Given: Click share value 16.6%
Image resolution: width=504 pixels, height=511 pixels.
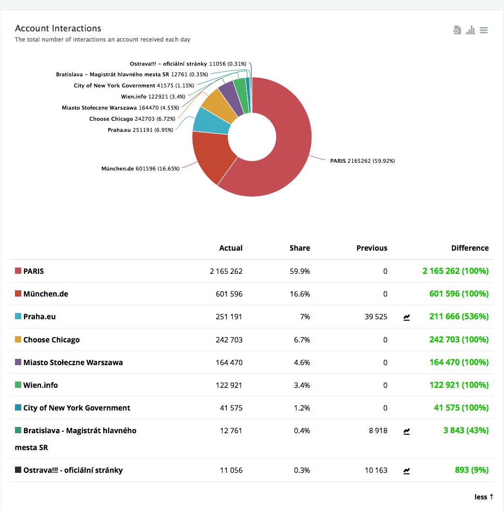Looking at the screenshot, I should coord(300,294).
